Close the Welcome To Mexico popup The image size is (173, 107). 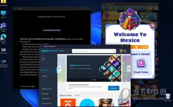click(153, 26)
